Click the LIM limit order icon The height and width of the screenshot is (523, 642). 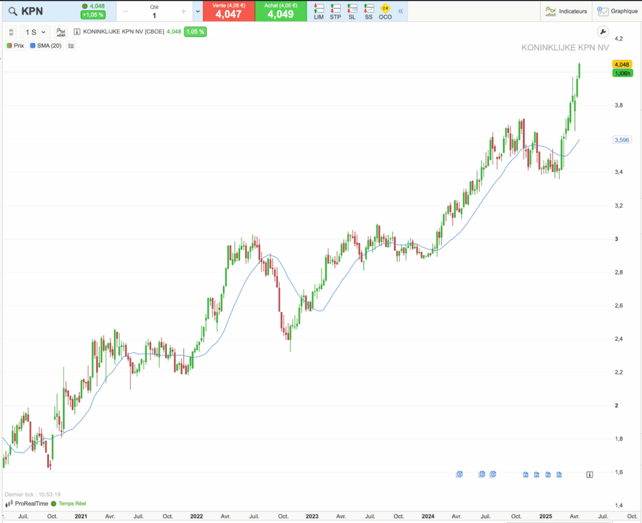coord(318,11)
